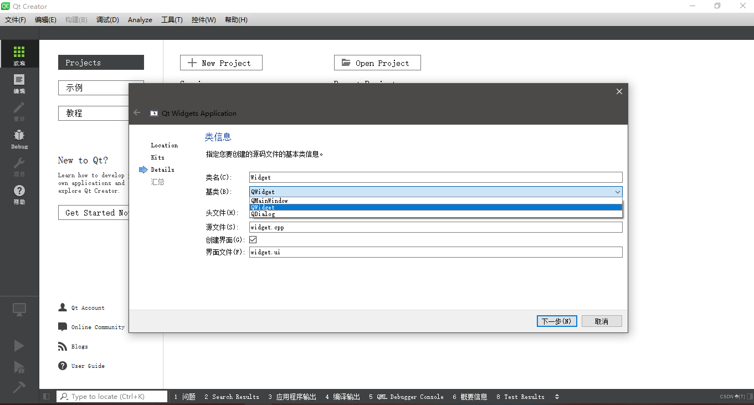This screenshot has width=754, height=405.
Task: Click the 类名 input field
Action: pos(435,177)
